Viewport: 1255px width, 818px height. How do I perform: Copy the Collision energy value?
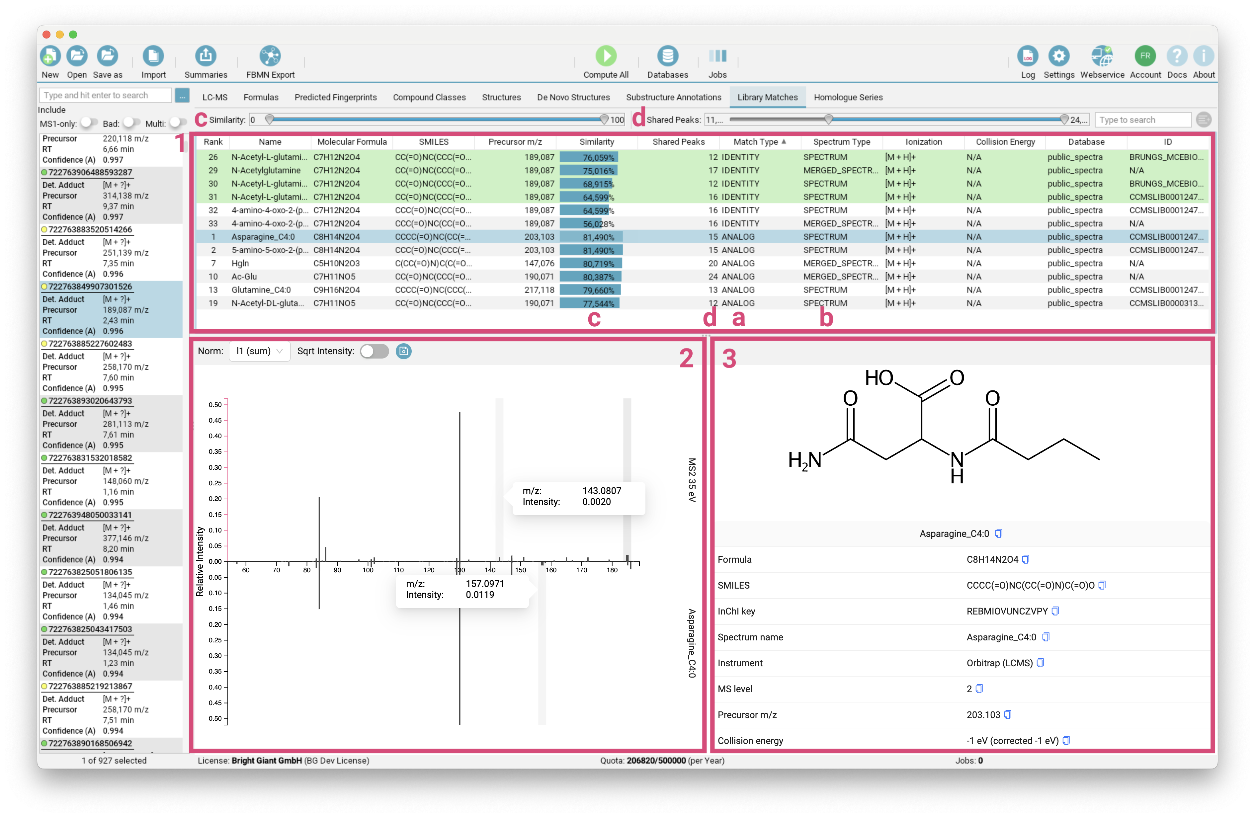[x=1066, y=740]
